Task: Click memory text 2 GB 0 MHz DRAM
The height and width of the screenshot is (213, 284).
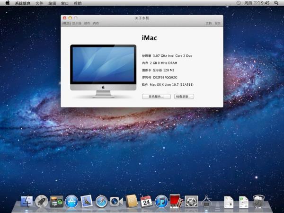Action: coord(164,63)
